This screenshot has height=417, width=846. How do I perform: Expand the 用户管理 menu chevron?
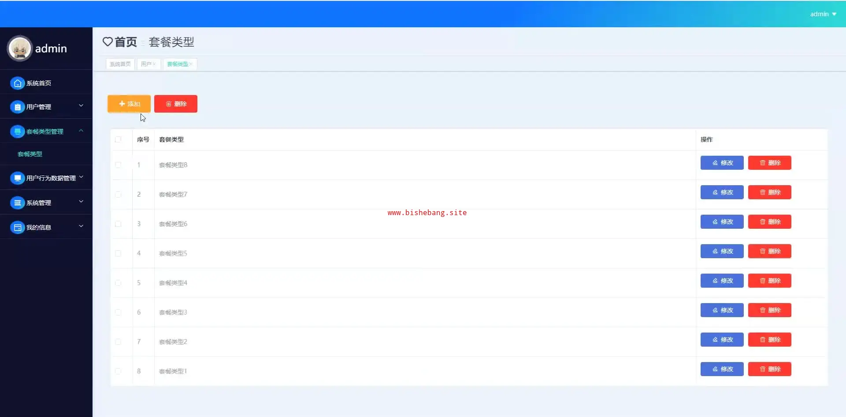[81, 106]
